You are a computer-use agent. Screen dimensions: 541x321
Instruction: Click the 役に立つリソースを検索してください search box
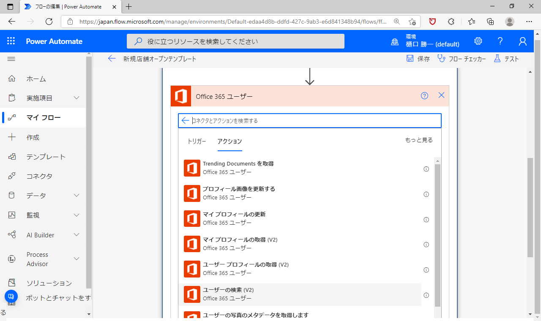[235, 41]
